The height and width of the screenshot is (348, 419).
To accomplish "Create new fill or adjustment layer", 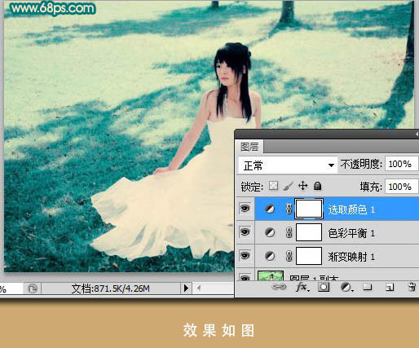I will [x=346, y=287].
